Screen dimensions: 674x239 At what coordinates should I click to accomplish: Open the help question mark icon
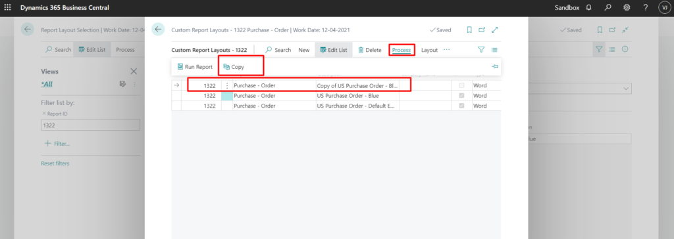[x=646, y=8]
